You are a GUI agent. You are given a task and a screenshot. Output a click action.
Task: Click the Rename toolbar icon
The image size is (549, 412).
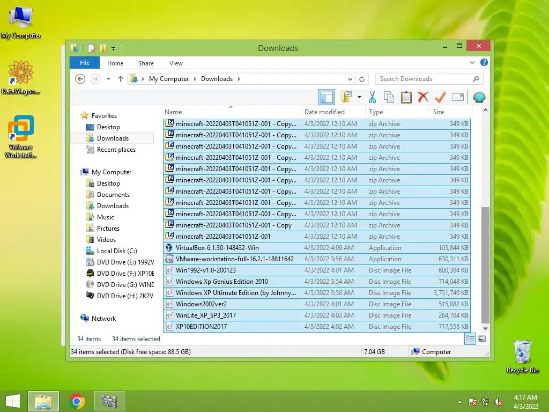(458, 97)
